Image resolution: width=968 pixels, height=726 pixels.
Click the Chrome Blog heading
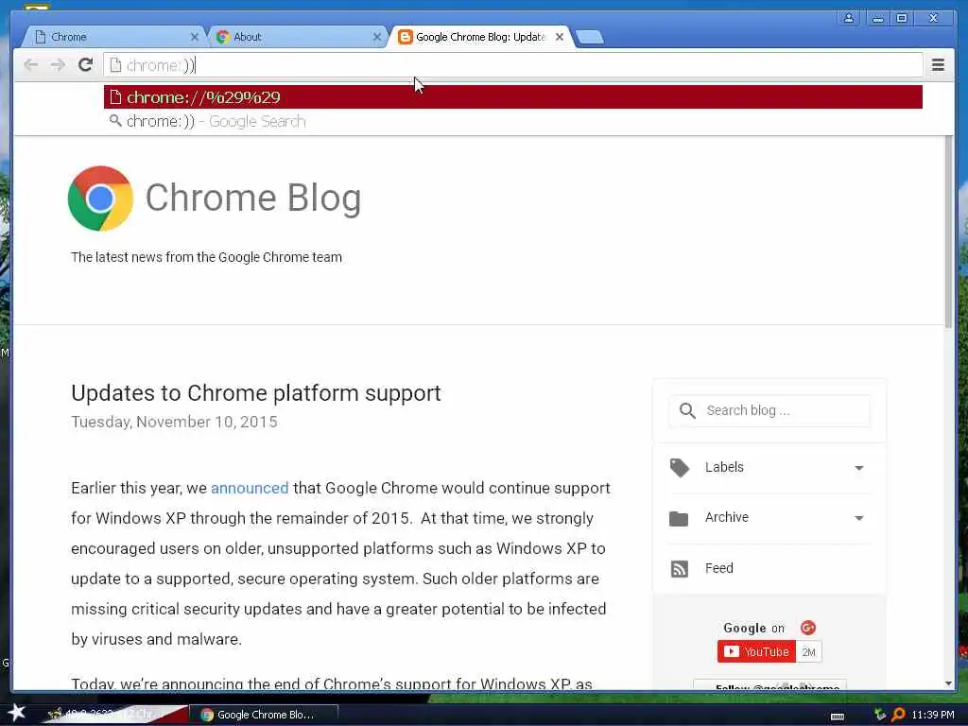[253, 199]
